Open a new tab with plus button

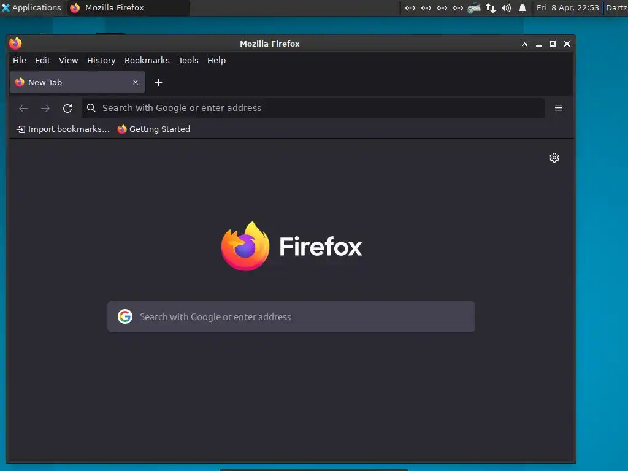coord(159,83)
